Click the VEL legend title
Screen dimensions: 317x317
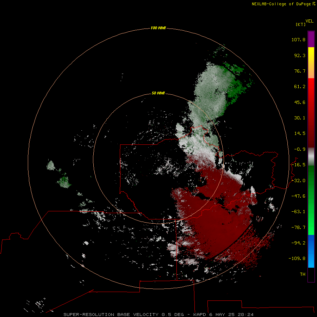pos(310,21)
